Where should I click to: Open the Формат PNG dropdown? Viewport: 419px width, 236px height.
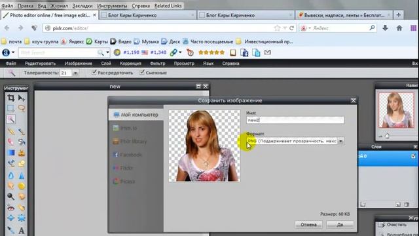(340, 141)
